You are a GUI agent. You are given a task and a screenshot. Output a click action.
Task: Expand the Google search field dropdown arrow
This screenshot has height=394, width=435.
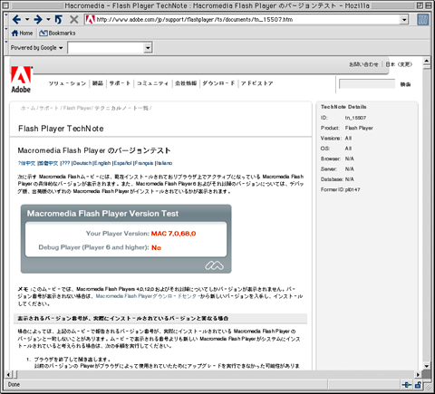[x=148, y=48]
